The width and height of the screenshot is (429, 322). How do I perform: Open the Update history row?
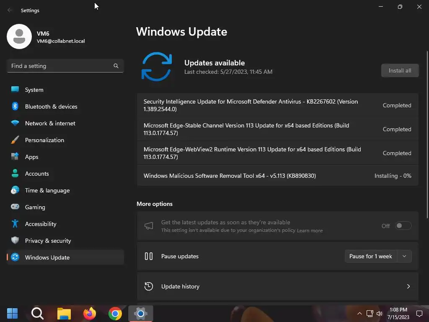point(278,286)
